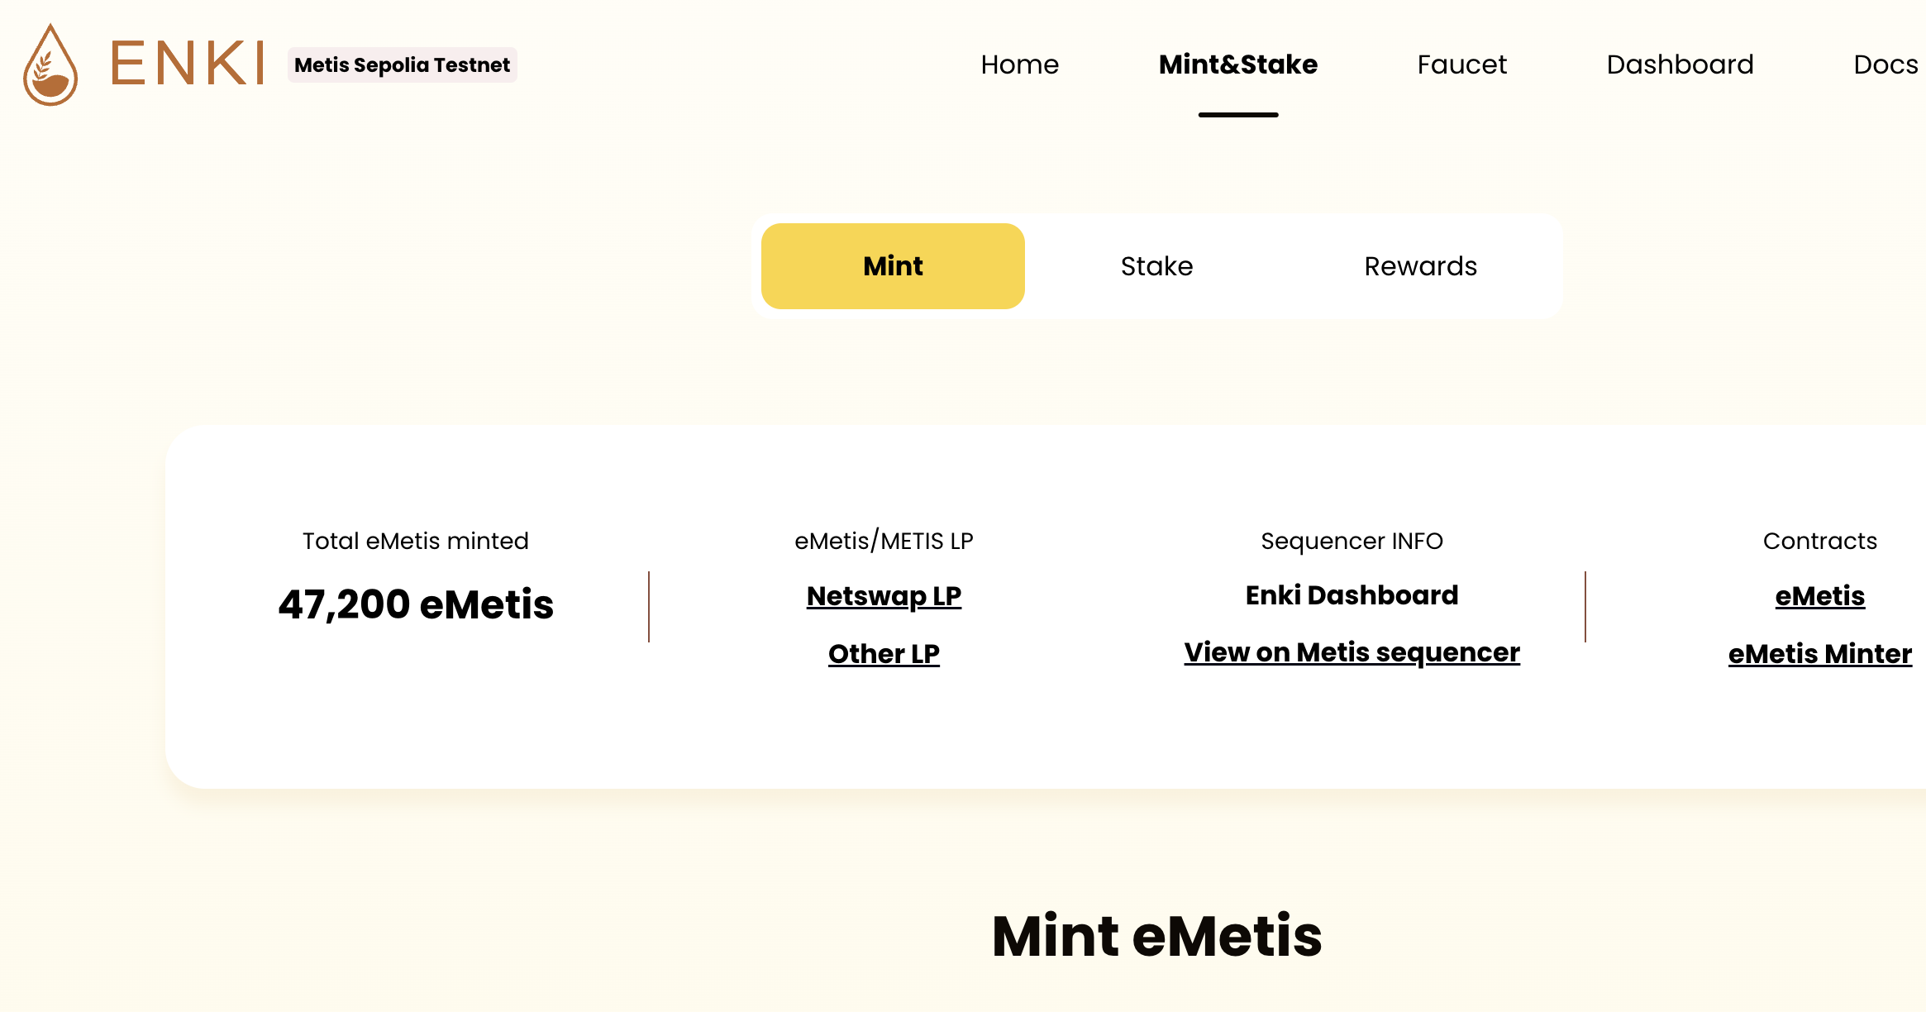Viewport: 1926px width, 1012px height.
Task: Switch to the Rewards tab
Action: tap(1420, 265)
